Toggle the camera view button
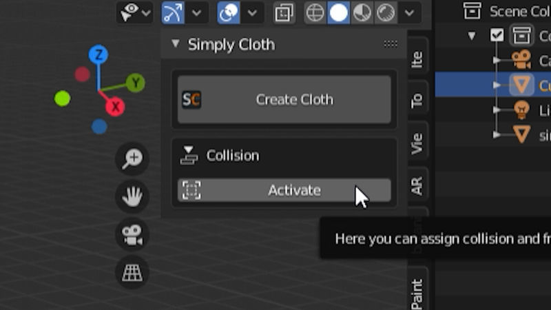 (x=132, y=234)
